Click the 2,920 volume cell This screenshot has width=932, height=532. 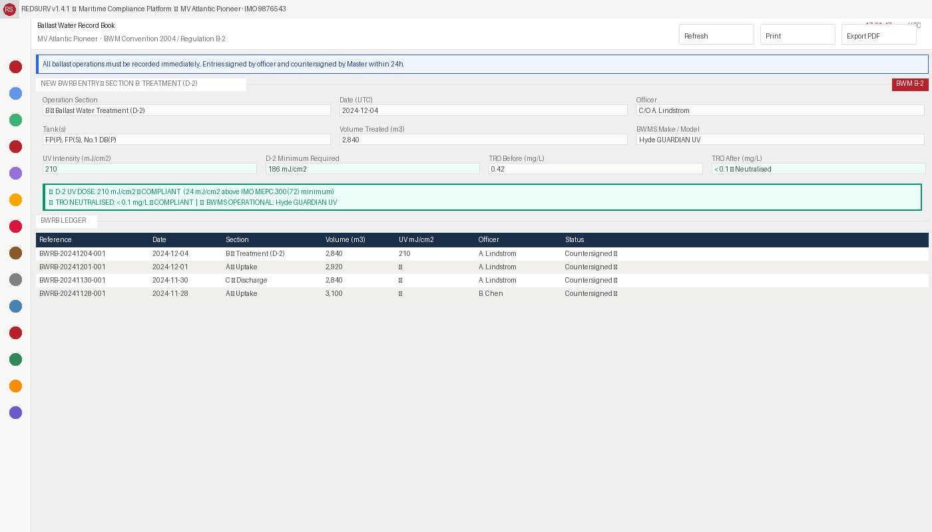(334, 267)
